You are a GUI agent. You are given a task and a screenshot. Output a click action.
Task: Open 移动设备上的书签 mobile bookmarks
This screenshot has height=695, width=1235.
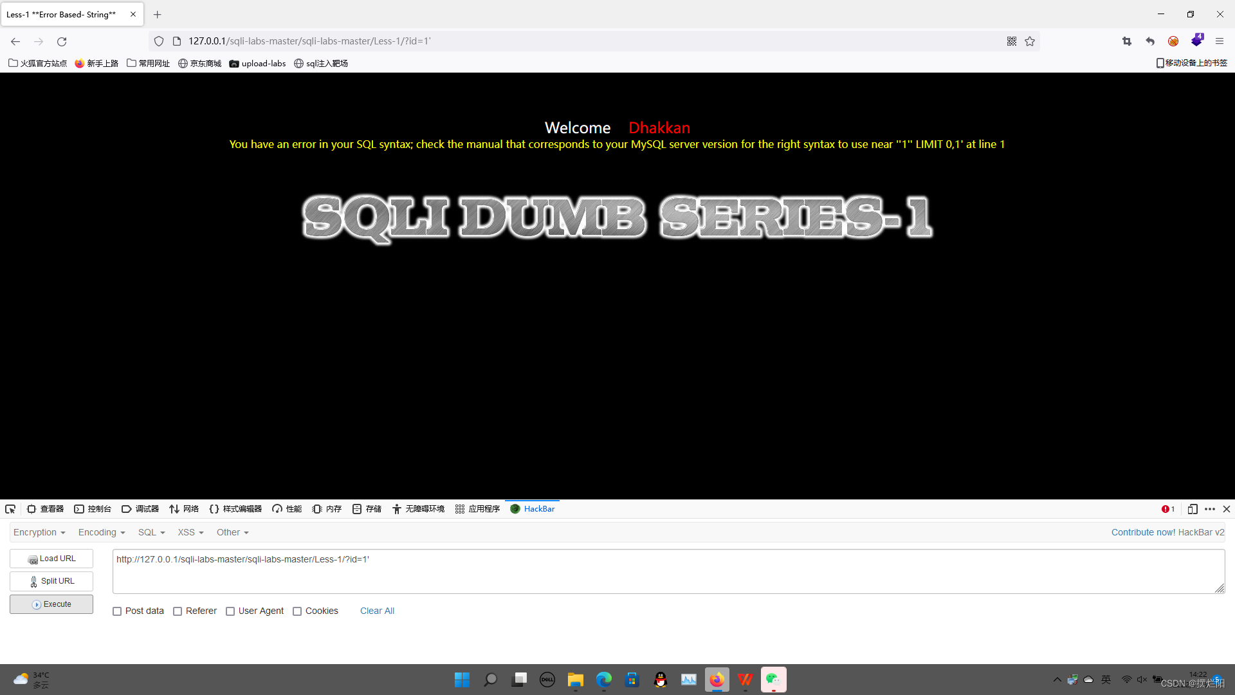1192,63
